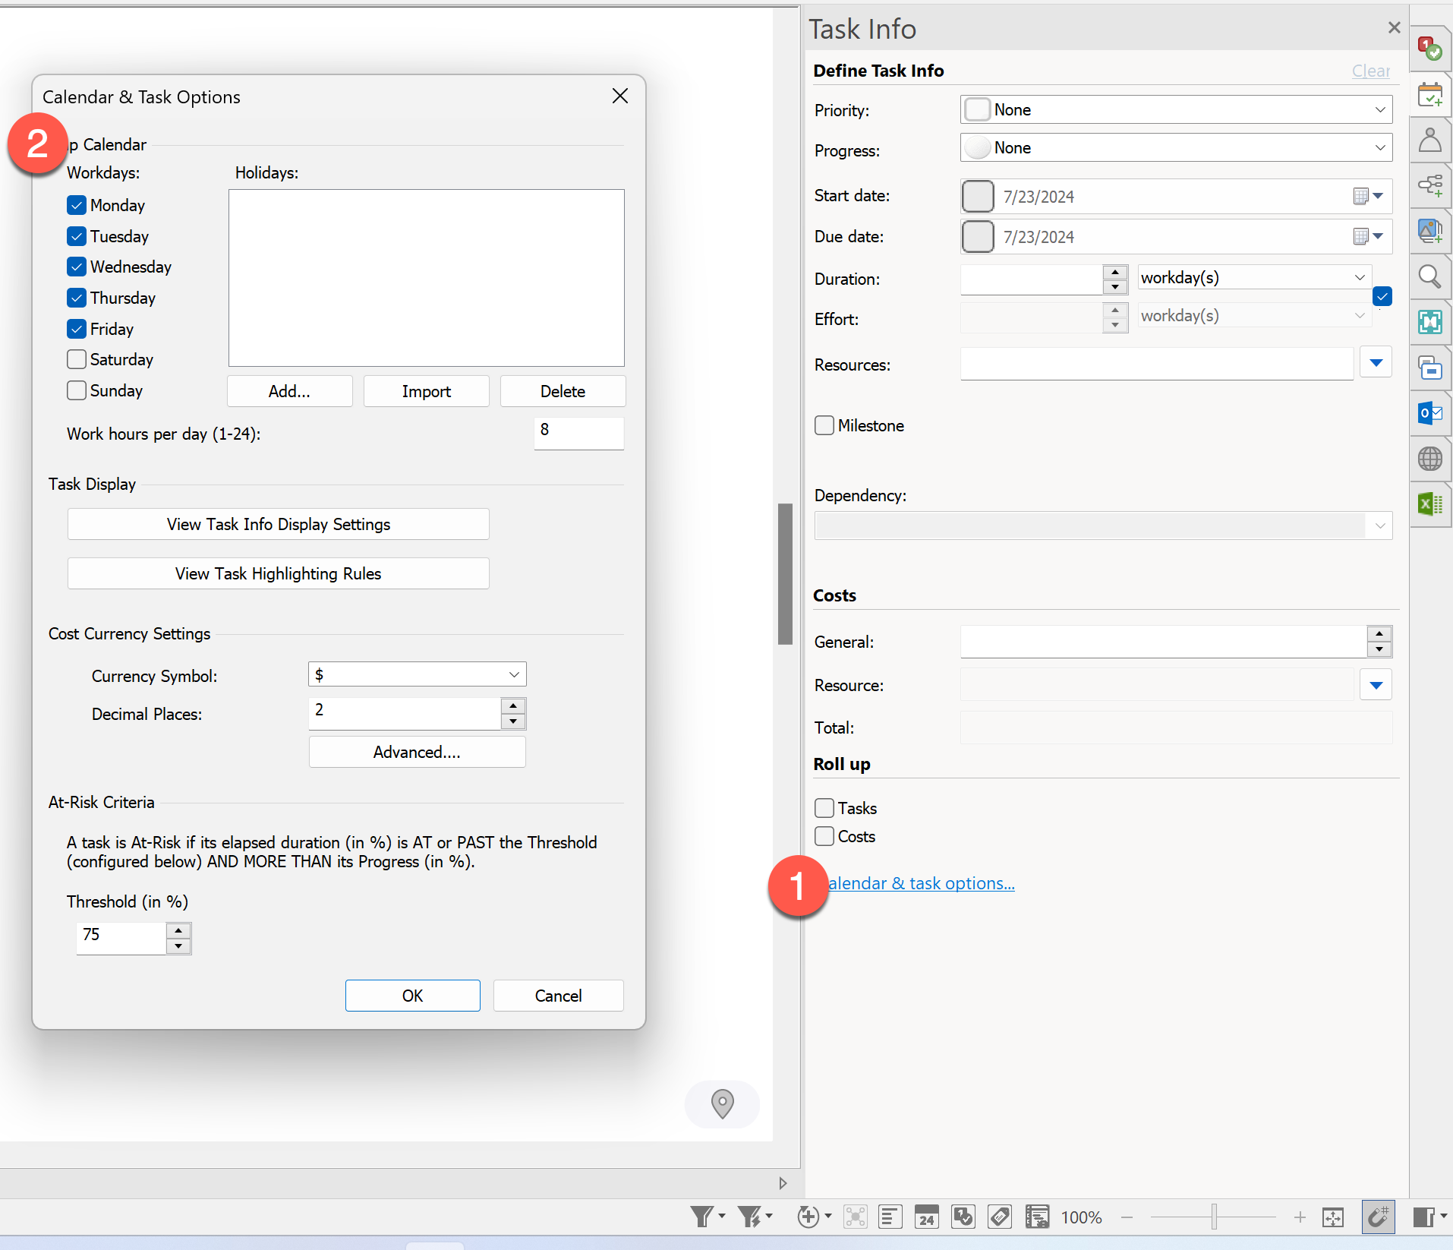Open the Outlook sidebar tab

1430,413
